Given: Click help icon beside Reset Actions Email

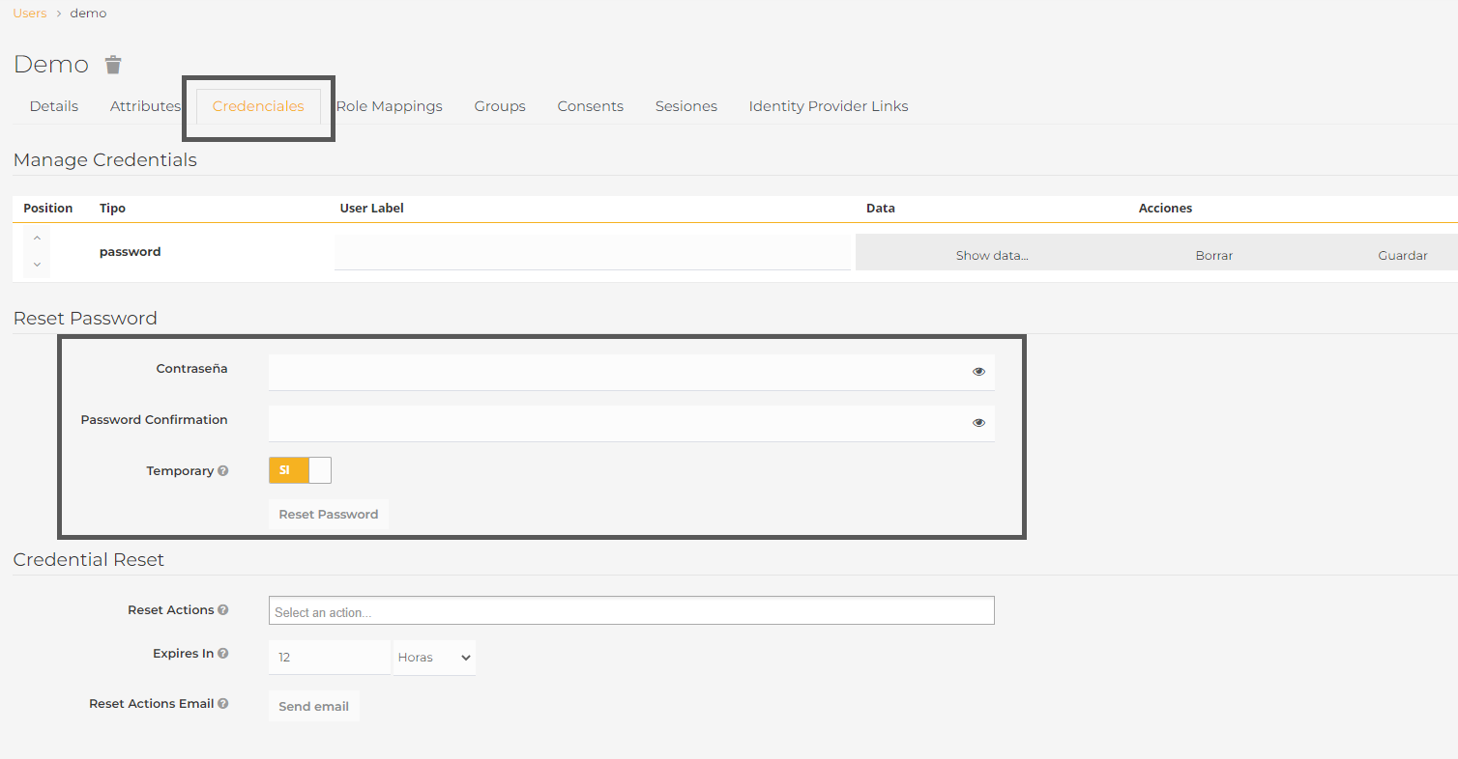Looking at the screenshot, I should pyautogui.click(x=223, y=704).
